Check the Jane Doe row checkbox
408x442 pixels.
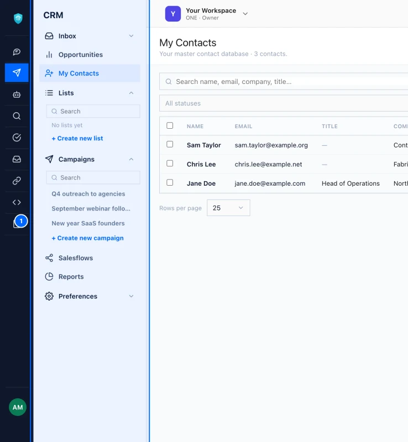(x=170, y=182)
